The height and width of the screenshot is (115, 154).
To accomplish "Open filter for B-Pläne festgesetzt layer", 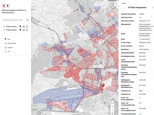I will pyautogui.click(x=20, y=30).
